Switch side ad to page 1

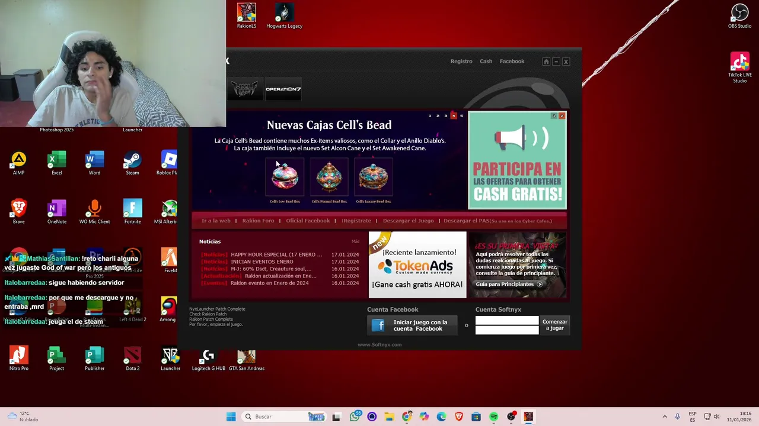tap(554, 116)
